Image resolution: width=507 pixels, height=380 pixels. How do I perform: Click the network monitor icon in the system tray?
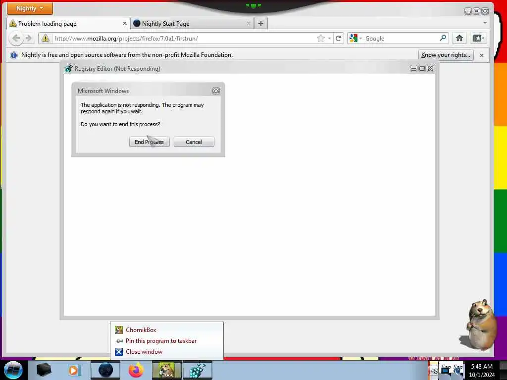[x=446, y=371]
